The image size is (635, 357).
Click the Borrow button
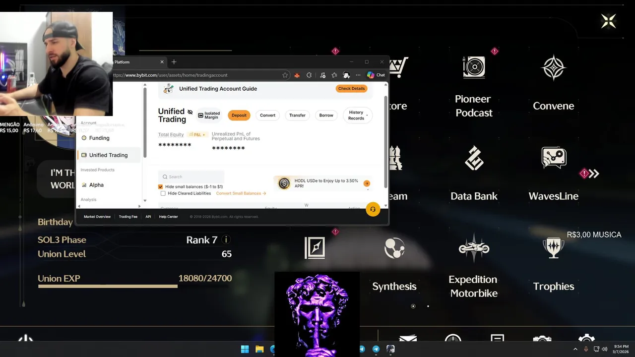click(326, 115)
